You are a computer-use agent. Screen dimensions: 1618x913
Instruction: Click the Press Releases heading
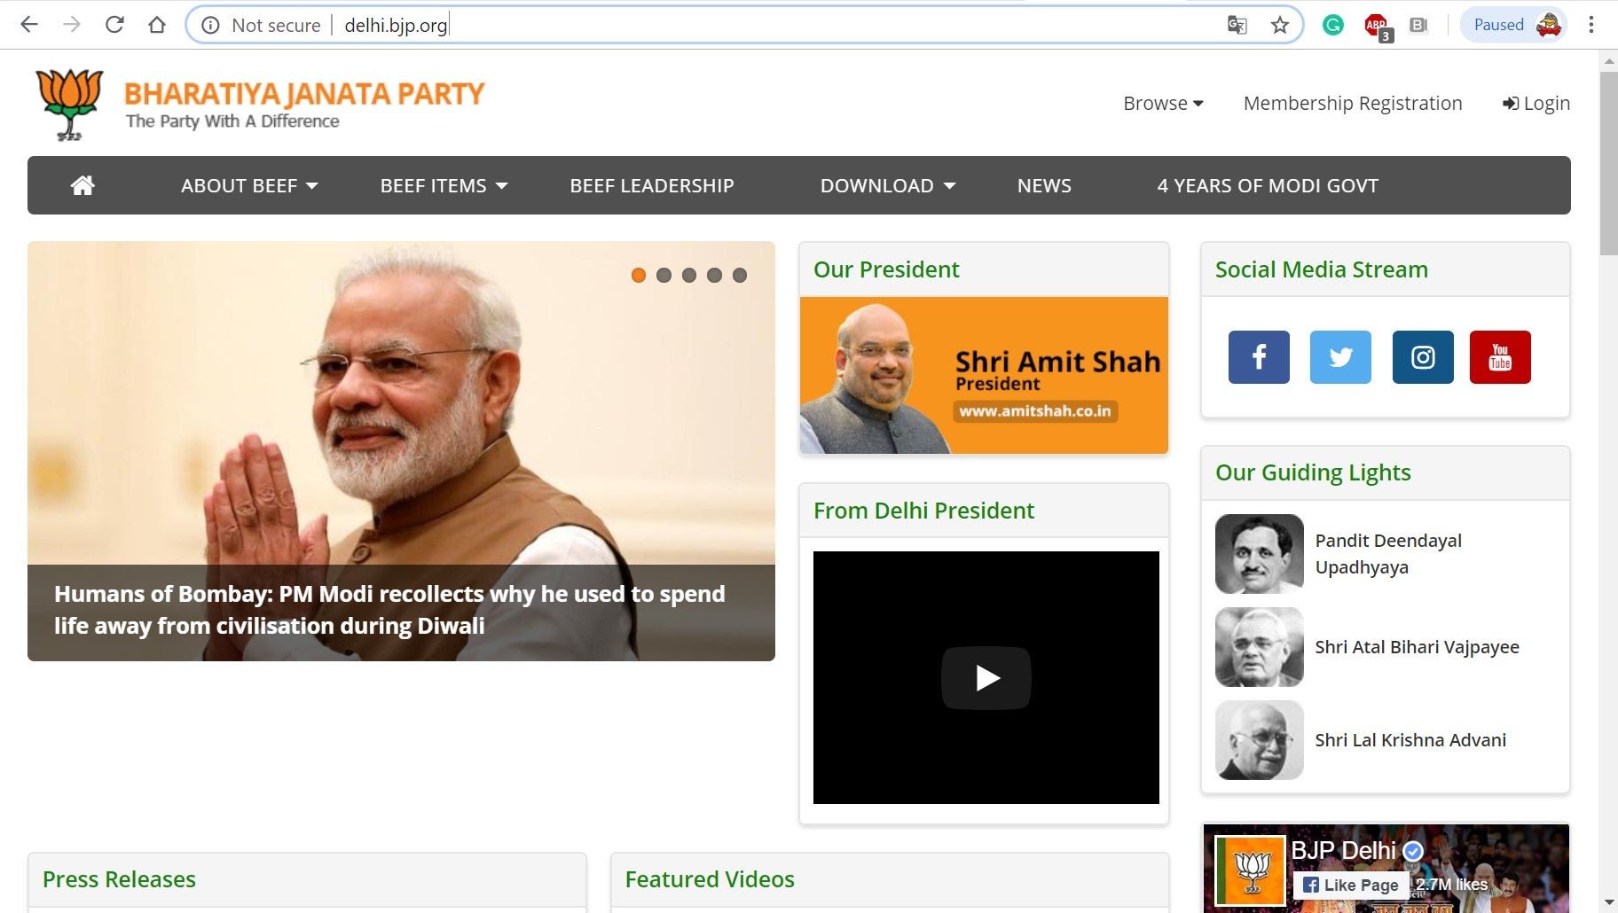[119, 879]
